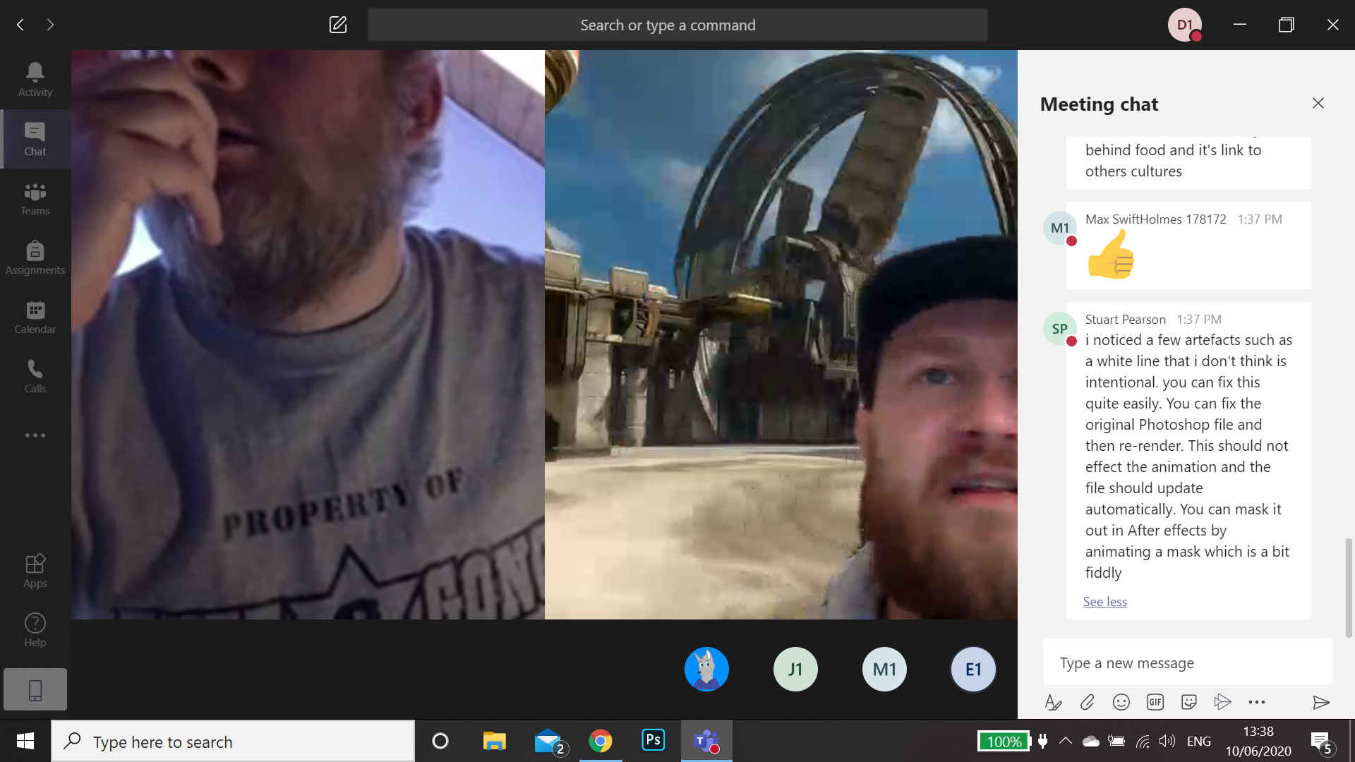Open the sticker picker

pyautogui.click(x=1189, y=701)
